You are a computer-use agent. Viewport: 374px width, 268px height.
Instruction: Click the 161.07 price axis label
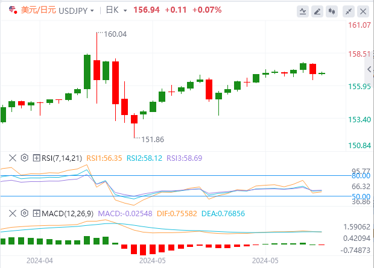[x=360, y=25]
